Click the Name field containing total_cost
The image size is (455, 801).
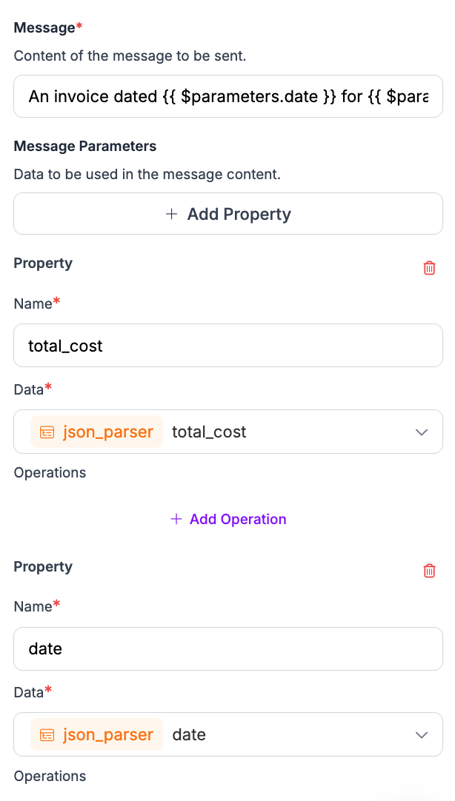point(228,345)
